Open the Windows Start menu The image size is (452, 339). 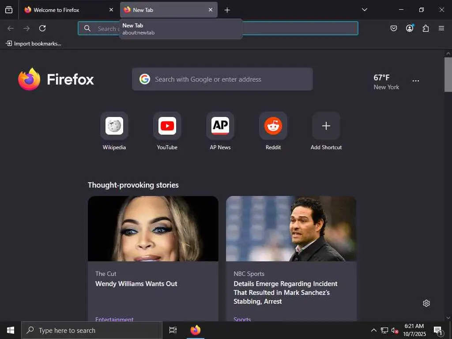11,330
